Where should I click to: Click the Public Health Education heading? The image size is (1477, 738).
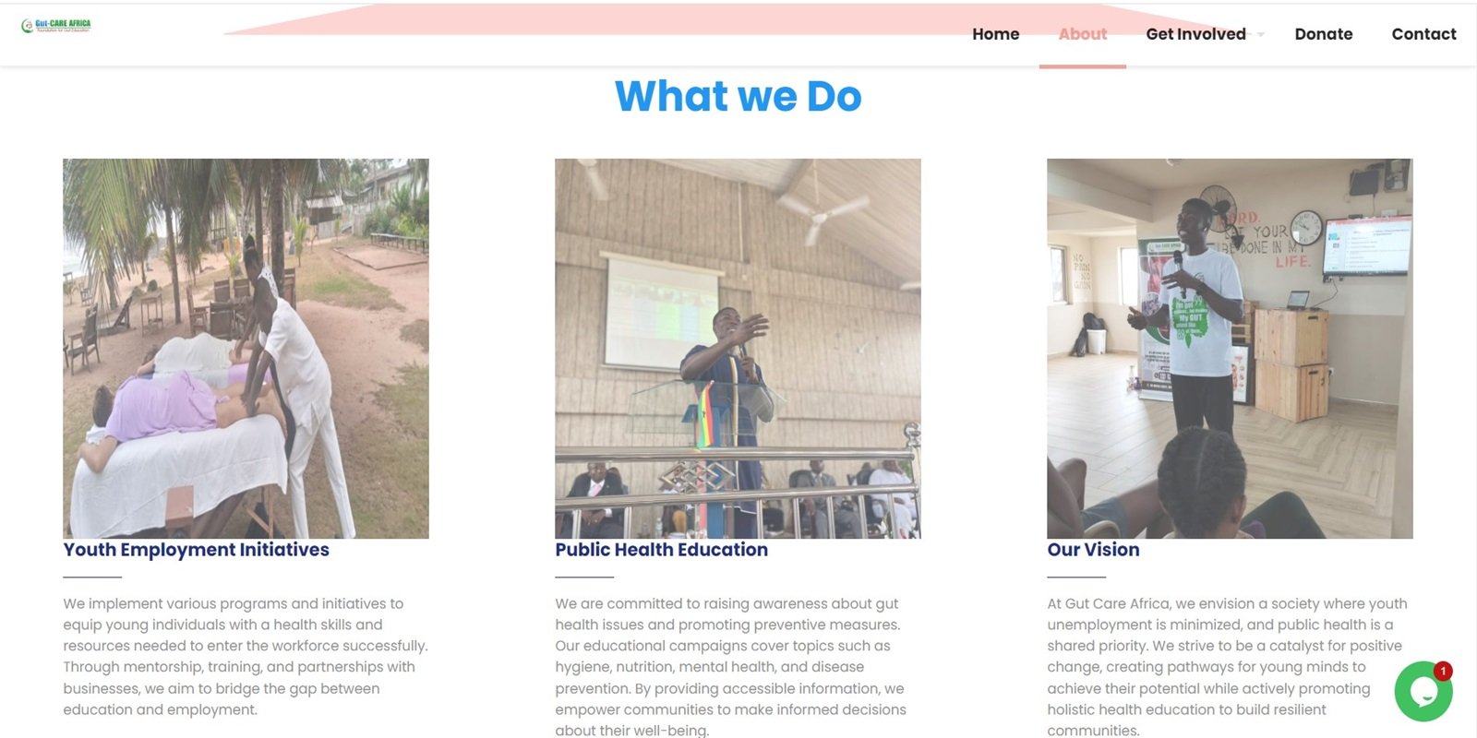pyautogui.click(x=661, y=550)
